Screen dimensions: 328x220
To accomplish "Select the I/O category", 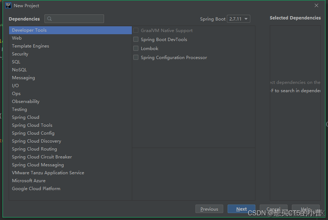I will (x=70, y=86).
